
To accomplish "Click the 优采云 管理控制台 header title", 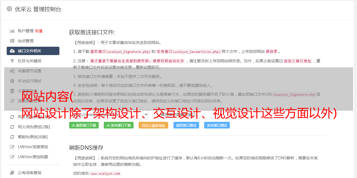I will pos(38,9).
